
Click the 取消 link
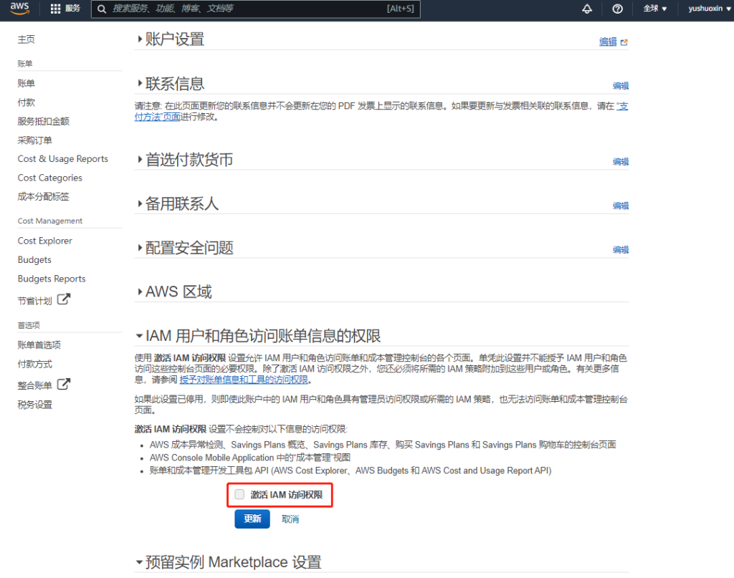coord(290,519)
